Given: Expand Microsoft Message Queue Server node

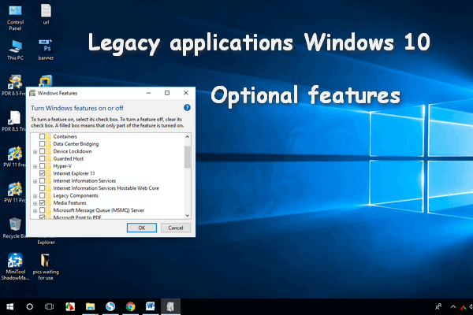Looking at the screenshot, I should [35, 211].
